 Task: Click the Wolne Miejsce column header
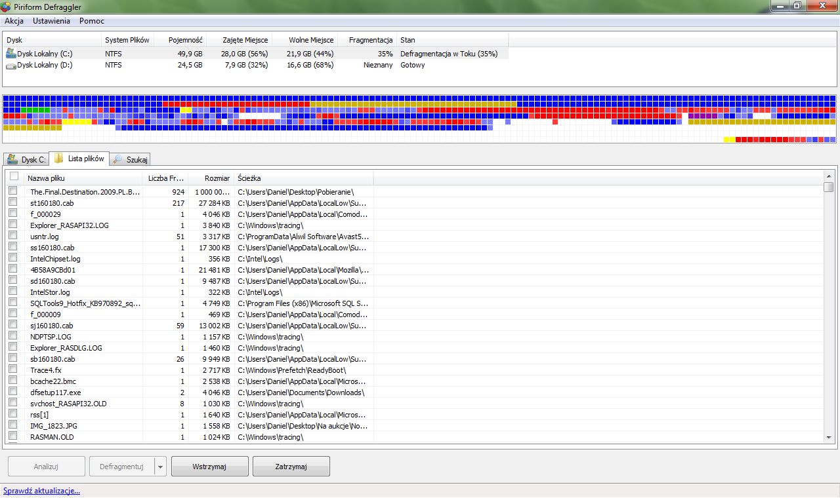(305, 40)
